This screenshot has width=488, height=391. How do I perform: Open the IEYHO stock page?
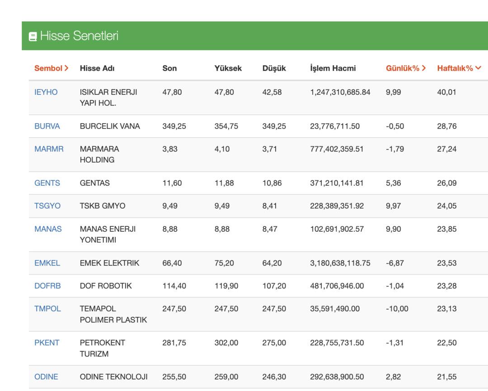tap(47, 92)
